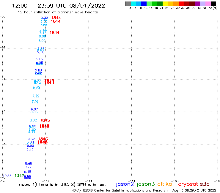Screen dimensions: 220x193
Task: Click the '9.32' wave height reading
Action: click(x=44, y=18)
